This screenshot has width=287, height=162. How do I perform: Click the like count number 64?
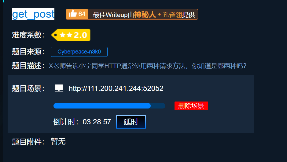point(82,14)
